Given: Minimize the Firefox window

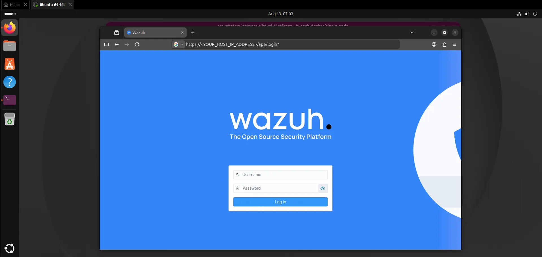Looking at the screenshot, I should [434, 33].
